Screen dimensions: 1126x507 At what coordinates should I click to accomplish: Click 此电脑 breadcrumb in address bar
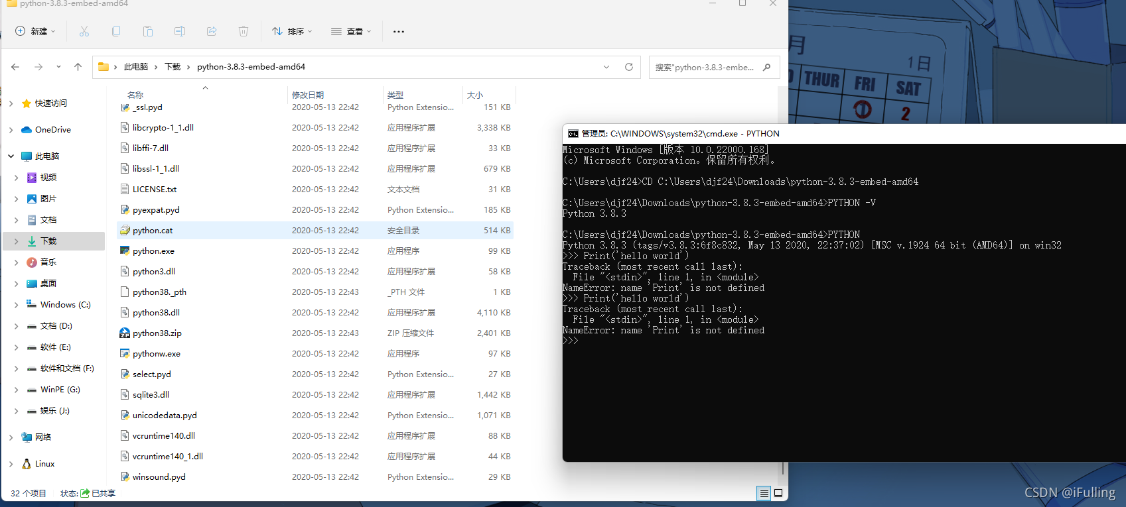coord(136,67)
